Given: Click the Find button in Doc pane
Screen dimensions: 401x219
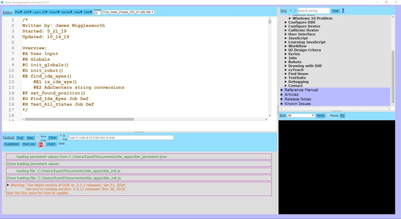Looking at the screenshot, I should pos(335,11).
